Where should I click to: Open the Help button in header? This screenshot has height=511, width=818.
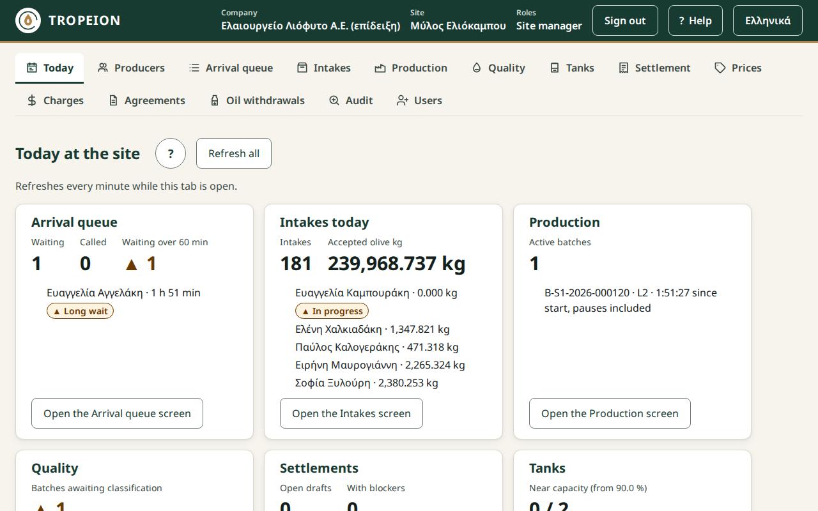(x=695, y=20)
